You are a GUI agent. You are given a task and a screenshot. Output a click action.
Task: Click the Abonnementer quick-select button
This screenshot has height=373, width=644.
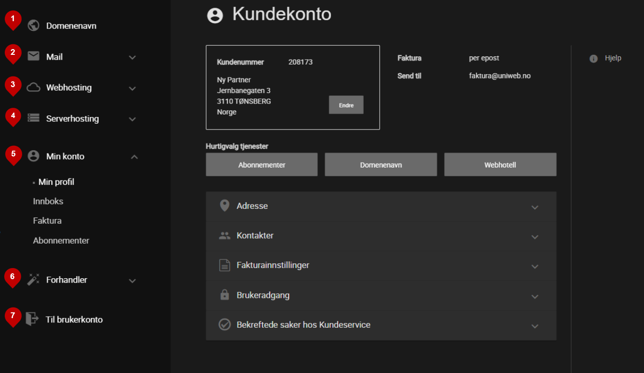[x=262, y=165]
